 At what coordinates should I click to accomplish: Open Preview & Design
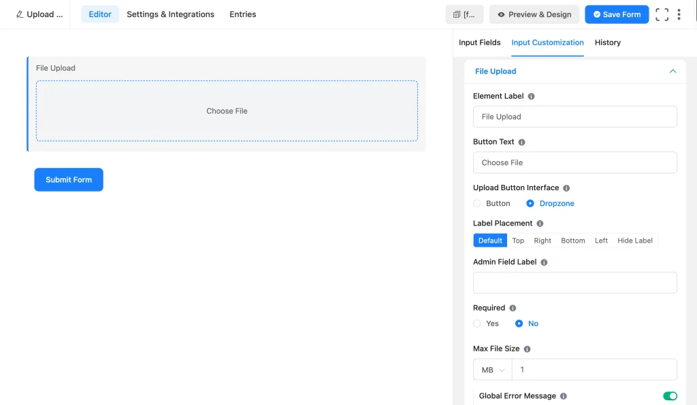coord(534,14)
